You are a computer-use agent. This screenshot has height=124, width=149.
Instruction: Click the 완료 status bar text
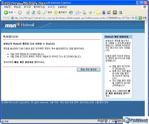[7, 121]
